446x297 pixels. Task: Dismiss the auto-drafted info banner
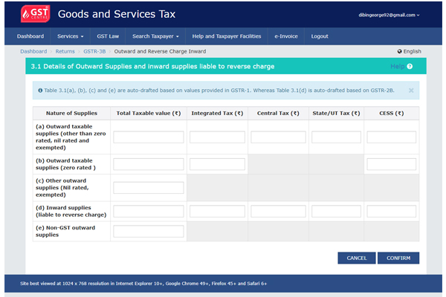(411, 91)
